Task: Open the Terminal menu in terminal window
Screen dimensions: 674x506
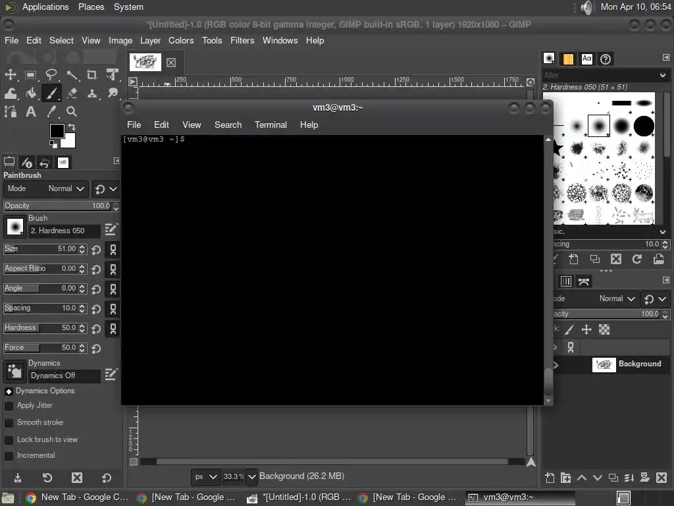Action: 271,125
